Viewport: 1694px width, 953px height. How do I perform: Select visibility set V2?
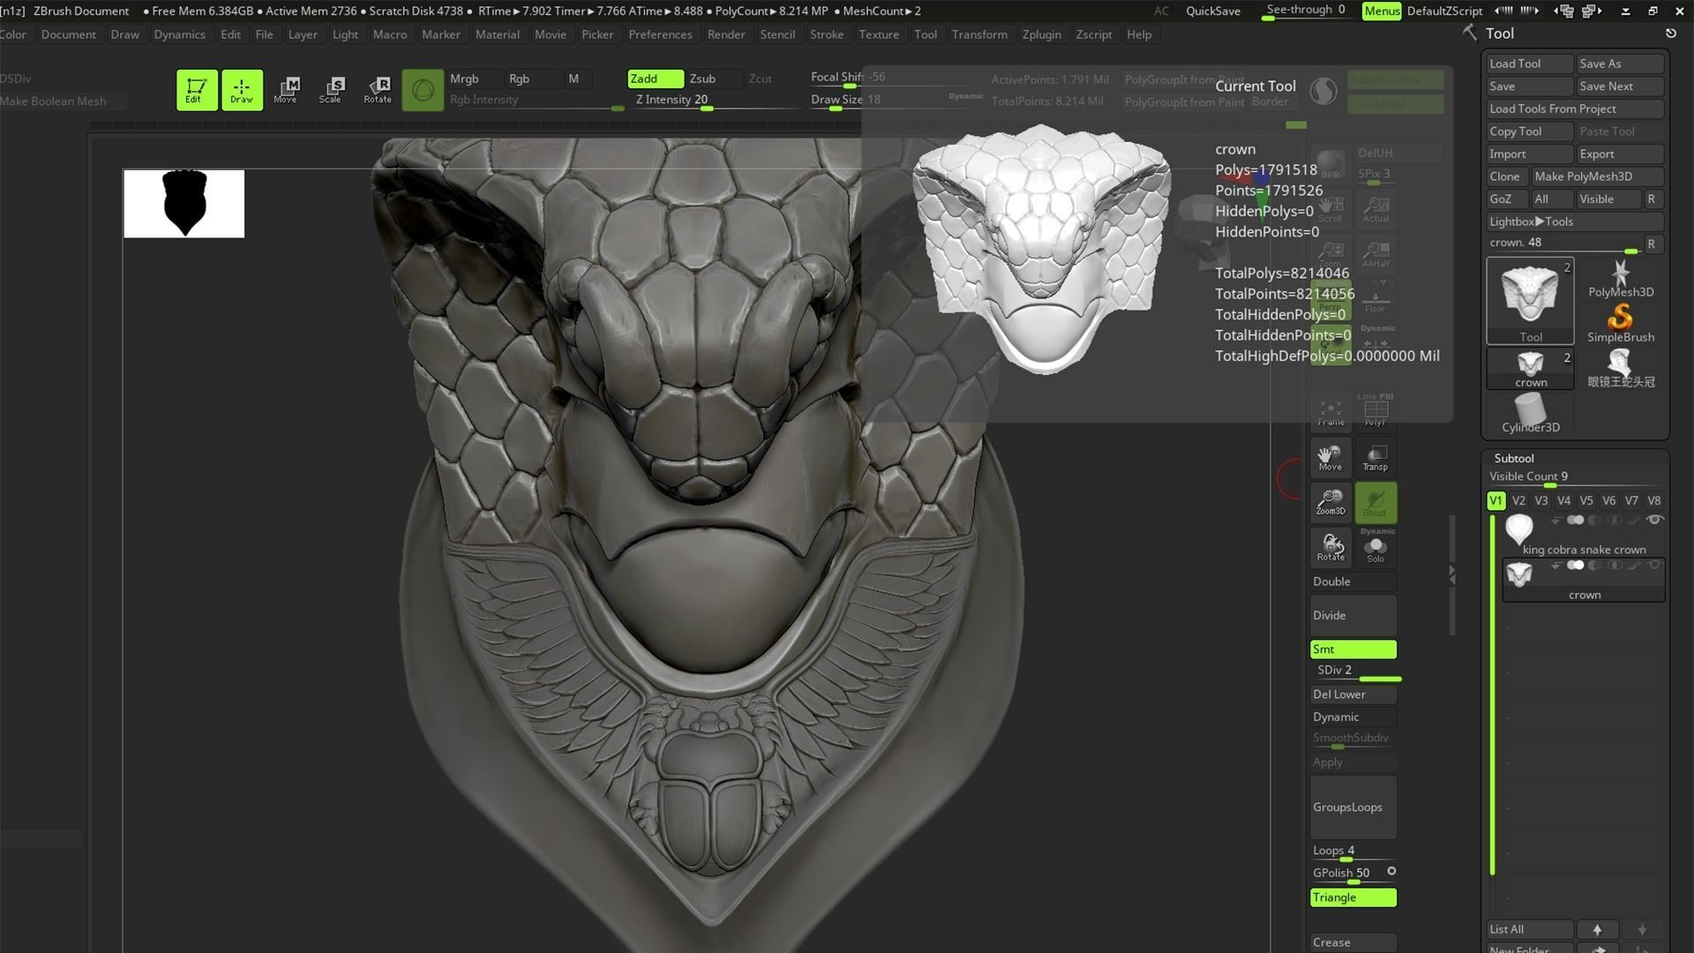[x=1518, y=500]
